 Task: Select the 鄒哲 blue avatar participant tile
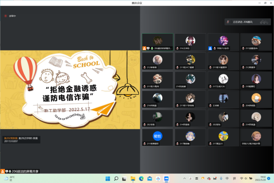click(158, 137)
